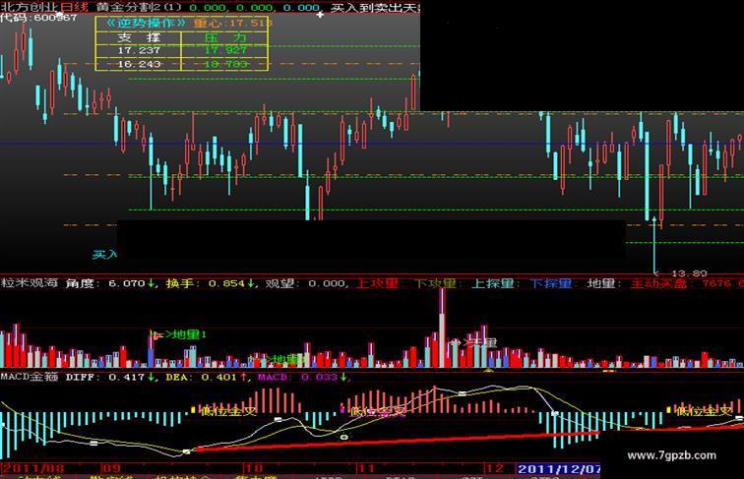
Task: Click the 粒米观海 indicator name
Action: coord(29,283)
